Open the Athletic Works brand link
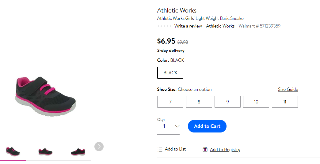Image resolution: width=320 pixels, height=164 pixels. (x=220, y=26)
